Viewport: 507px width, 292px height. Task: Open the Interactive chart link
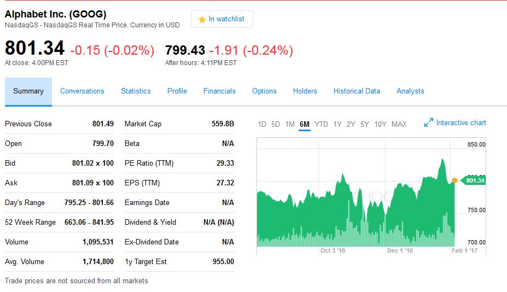[461, 123]
